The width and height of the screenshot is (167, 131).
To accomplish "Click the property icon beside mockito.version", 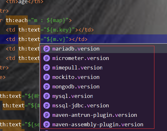I will [x=47, y=77].
